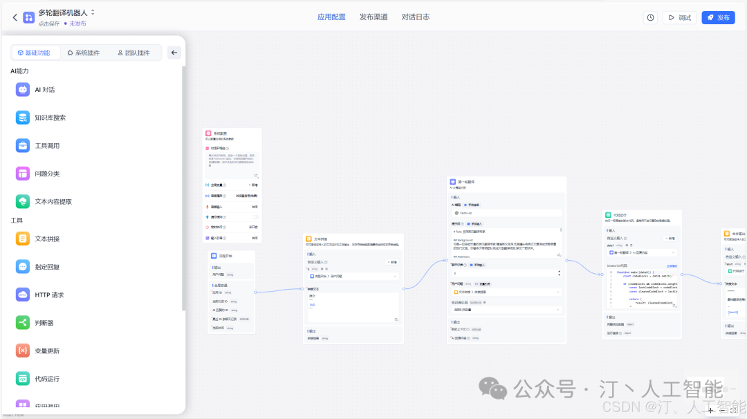The image size is (747, 419).
Task: Click the 流程开始 node output connector handle
Action: [255, 292]
